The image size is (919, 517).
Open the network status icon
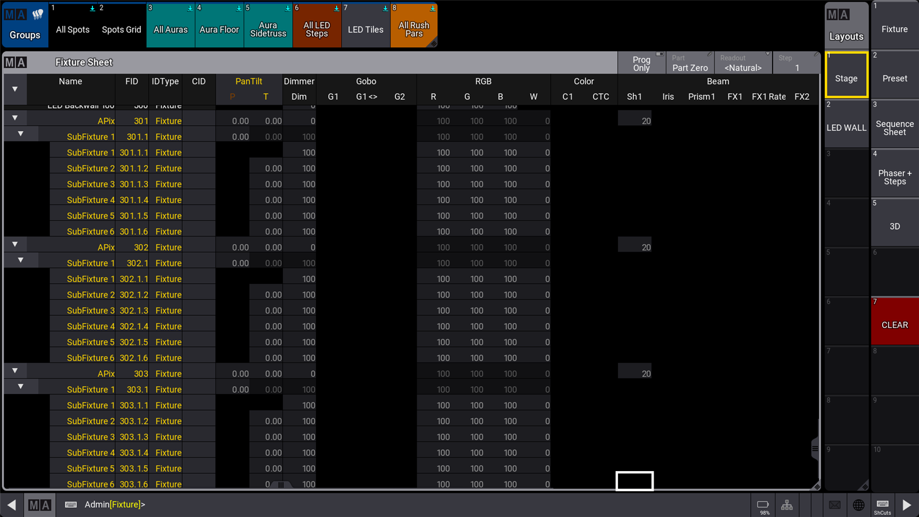[787, 505]
